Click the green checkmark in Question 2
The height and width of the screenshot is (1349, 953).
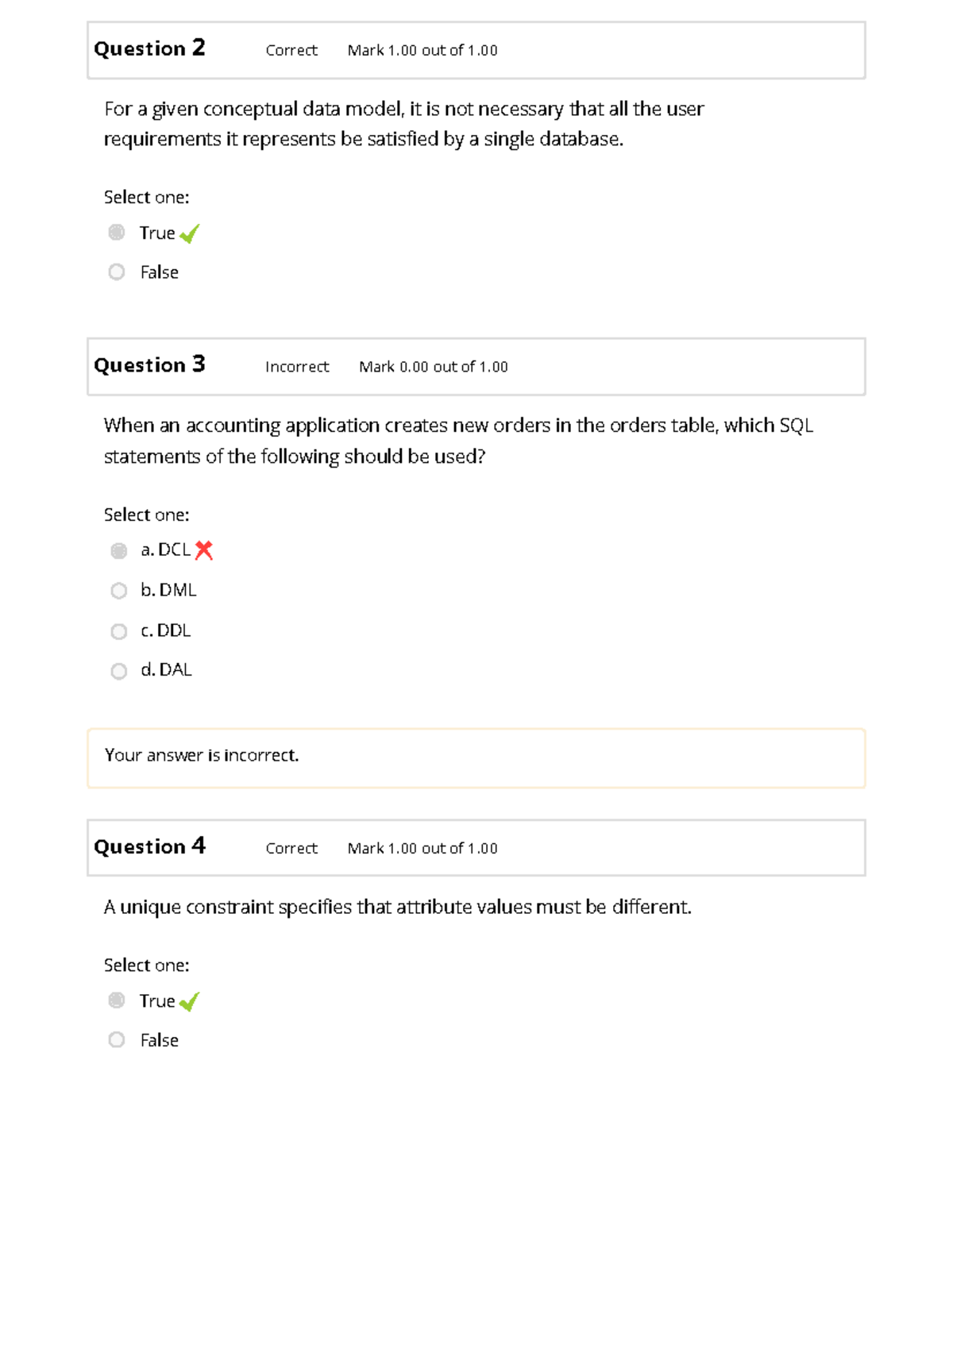pos(189,233)
